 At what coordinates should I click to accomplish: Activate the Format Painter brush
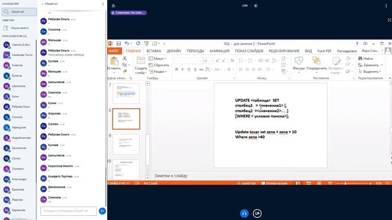pos(124,71)
